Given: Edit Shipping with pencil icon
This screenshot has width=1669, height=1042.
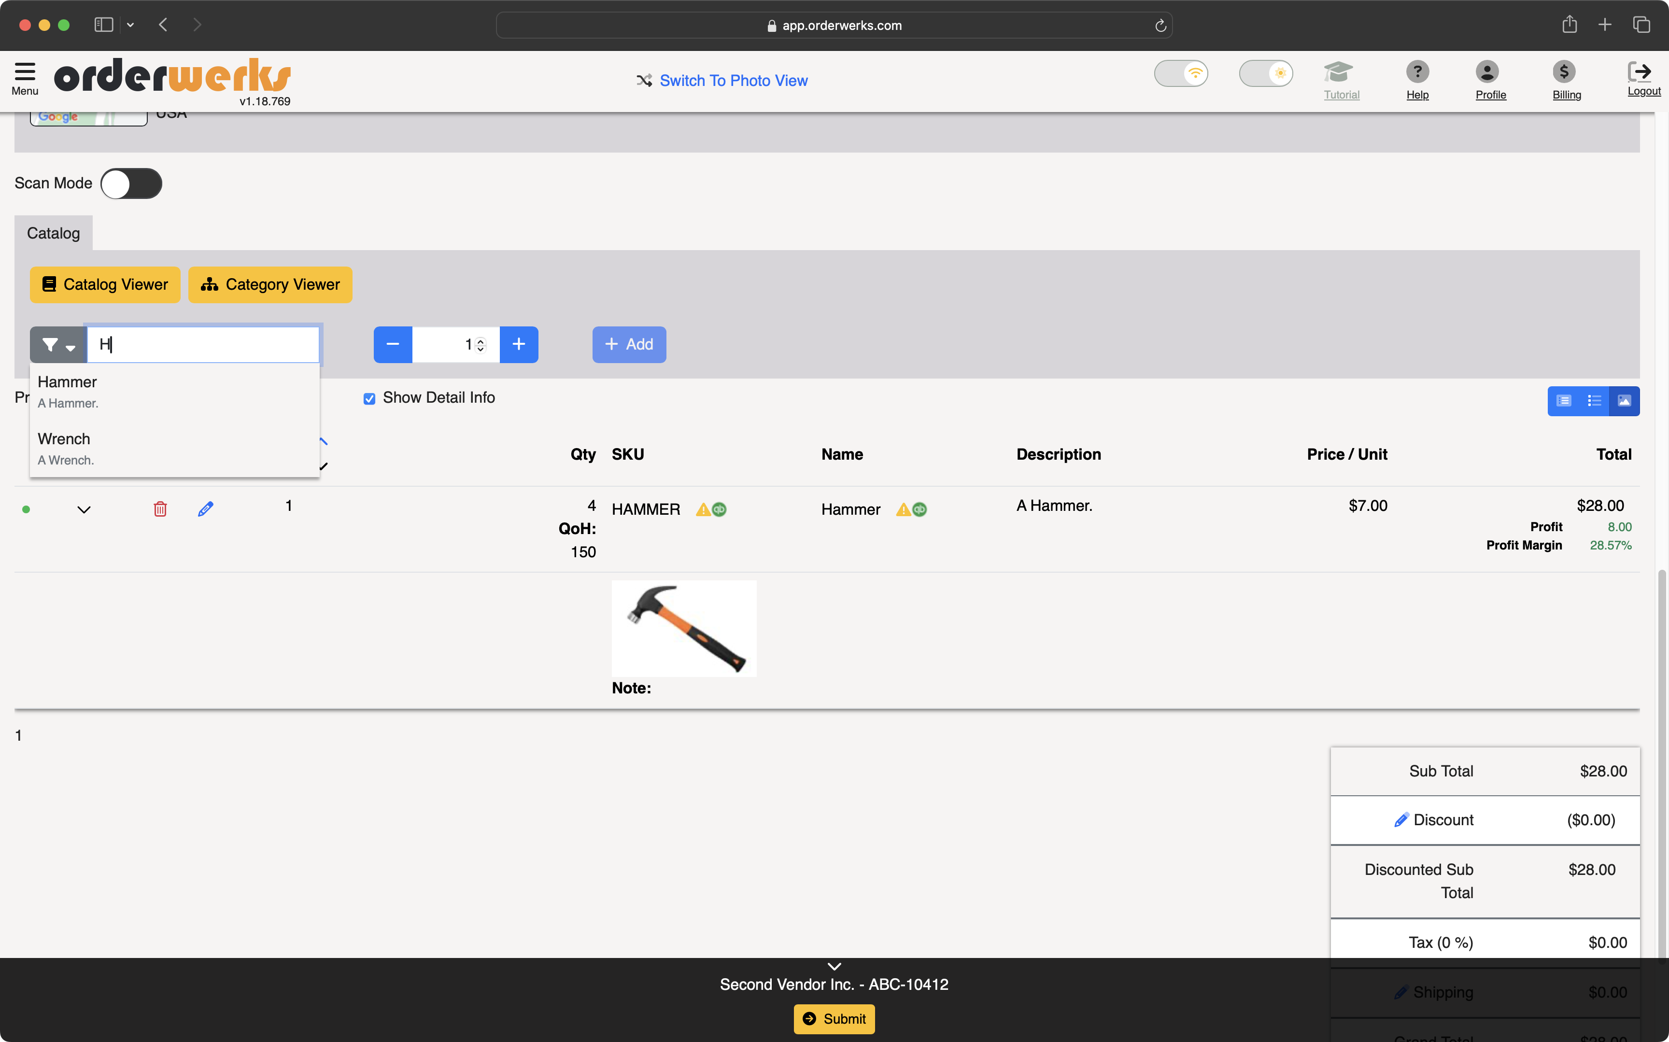Looking at the screenshot, I should 1401,992.
